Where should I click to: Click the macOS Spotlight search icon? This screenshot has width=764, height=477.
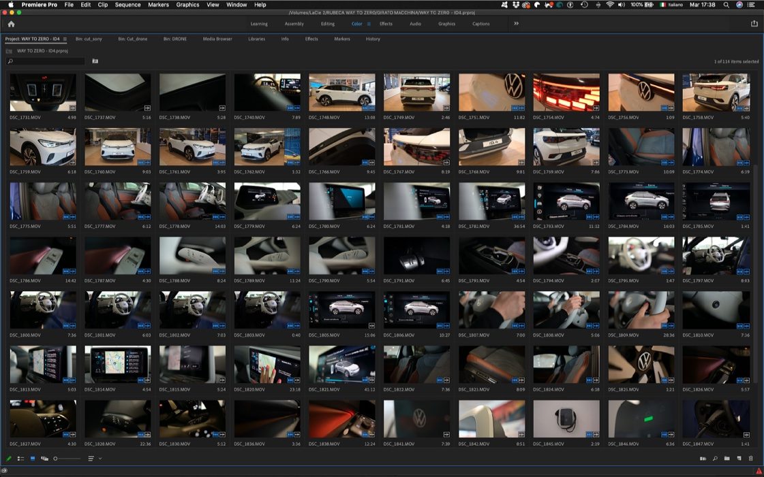click(x=726, y=5)
